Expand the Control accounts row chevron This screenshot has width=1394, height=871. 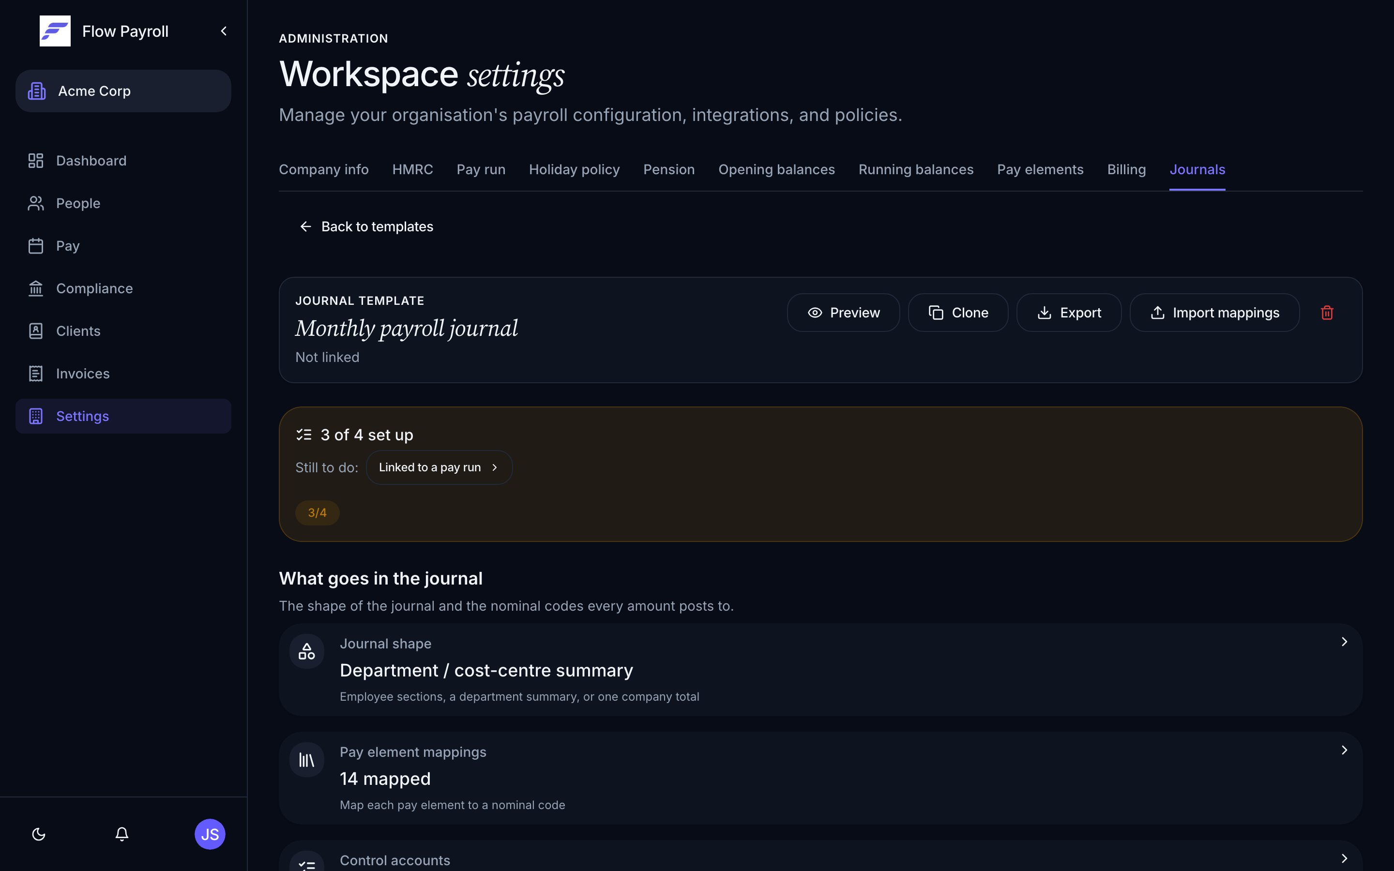click(1344, 858)
